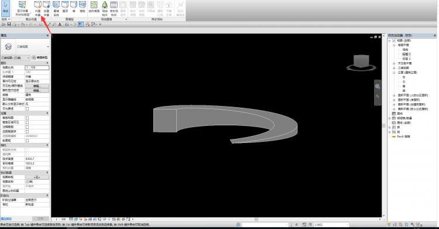Toggle the Section Box checkbox
Screen dimensions: 439x229
[x=27, y=141]
